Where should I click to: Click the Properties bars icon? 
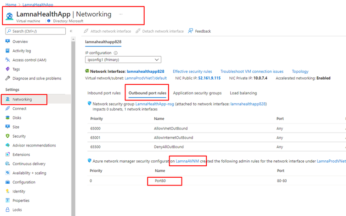pyautogui.click(x=7, y=200)
